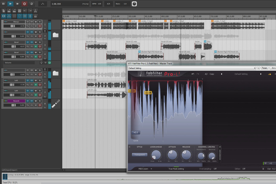
Task: Click the master rate knob icon
Action: [x=134, y=4]
